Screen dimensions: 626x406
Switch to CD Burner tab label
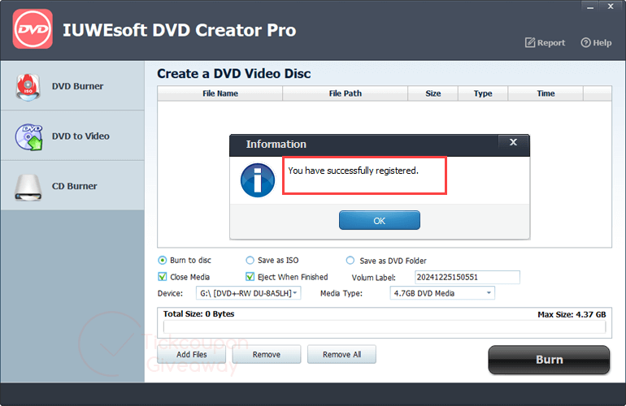pos(74,186)
